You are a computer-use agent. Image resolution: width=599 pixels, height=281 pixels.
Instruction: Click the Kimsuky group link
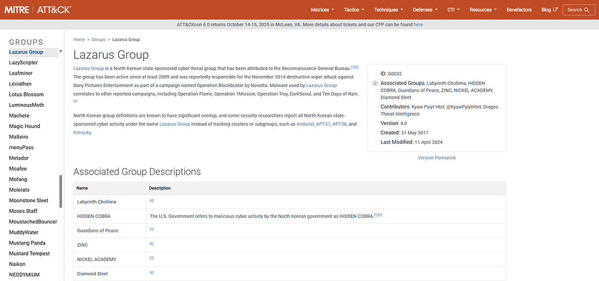[x=82, y=133]
